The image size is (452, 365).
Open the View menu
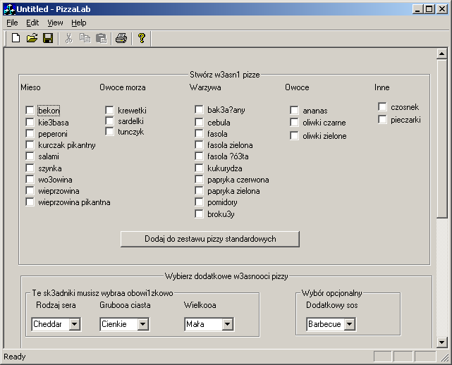[55, 23]
